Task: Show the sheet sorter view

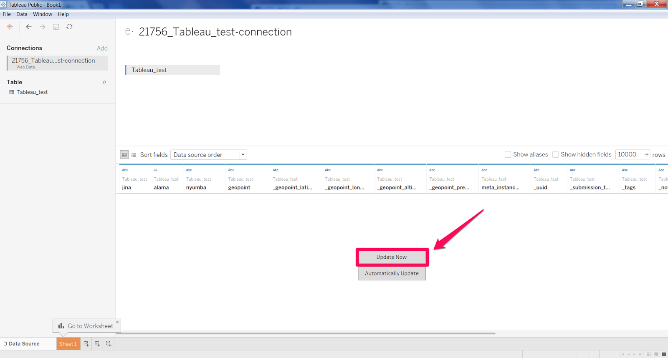Action: pos(649,354)
